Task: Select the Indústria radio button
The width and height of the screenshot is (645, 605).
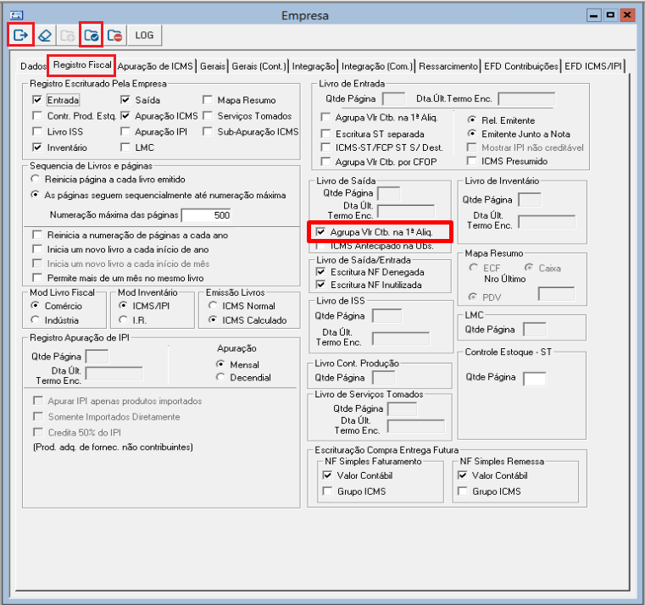Action: (x=36, y=319)
